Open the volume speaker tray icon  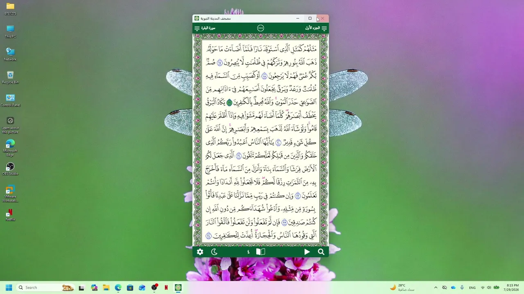(490, 287)
